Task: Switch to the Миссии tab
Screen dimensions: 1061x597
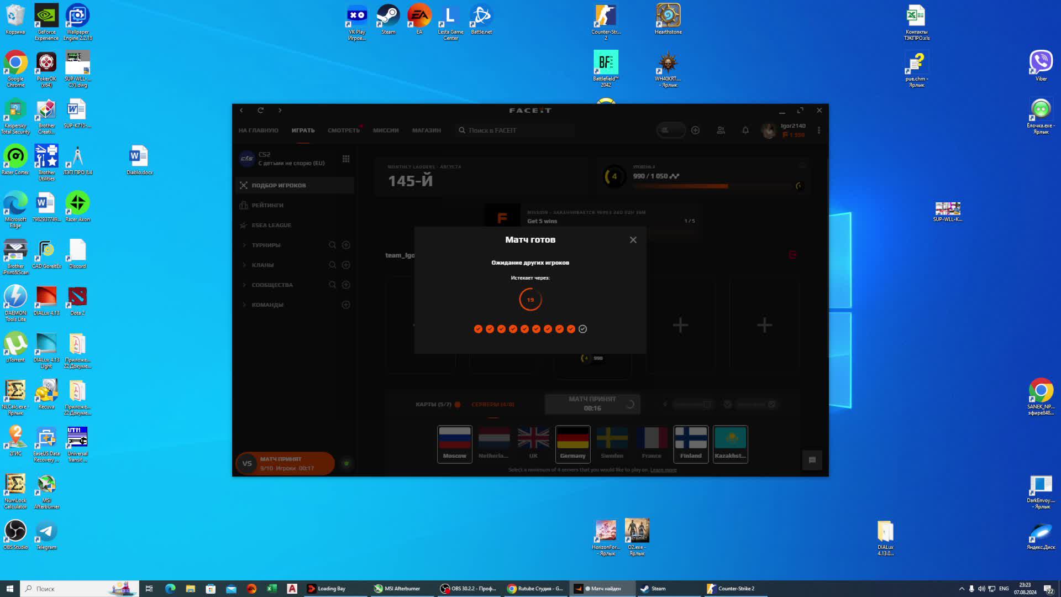Action: 385,130
